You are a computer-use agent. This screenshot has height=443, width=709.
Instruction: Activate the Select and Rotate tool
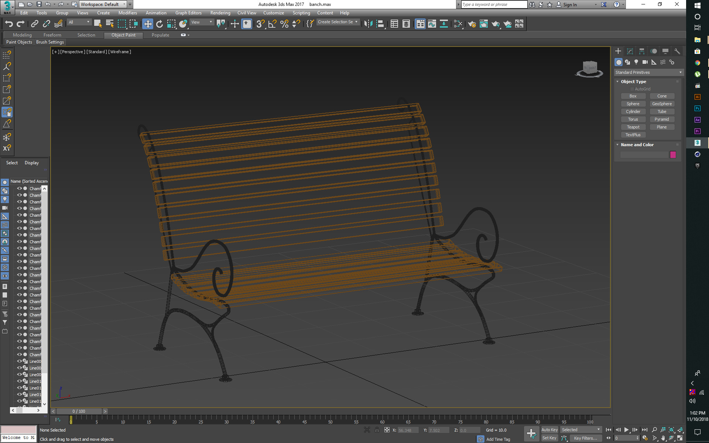[160, 24]
